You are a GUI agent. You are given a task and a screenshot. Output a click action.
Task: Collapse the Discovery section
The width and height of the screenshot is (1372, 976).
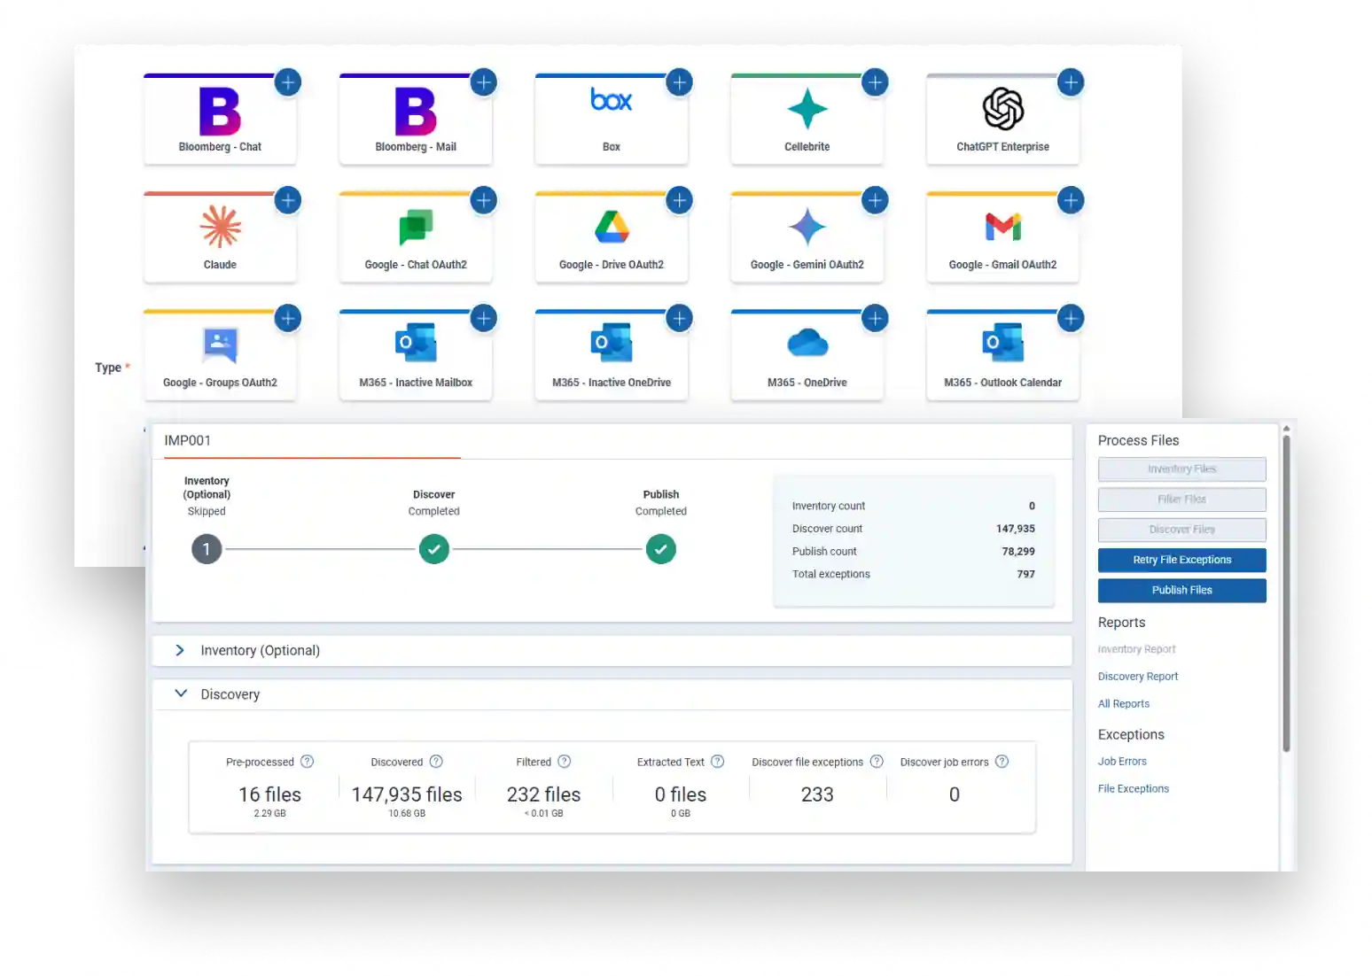pos(181,693)
